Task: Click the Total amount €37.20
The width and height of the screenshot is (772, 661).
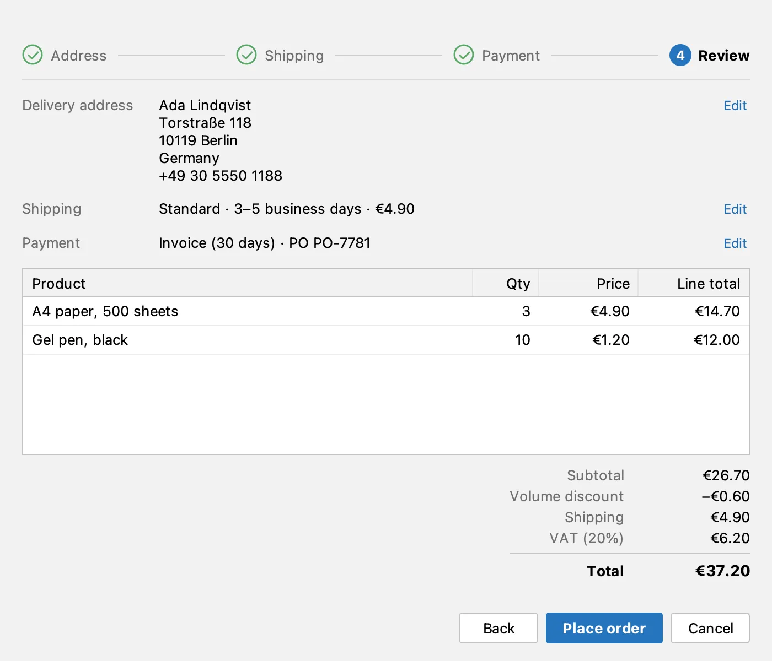Action: coord(722,571)
